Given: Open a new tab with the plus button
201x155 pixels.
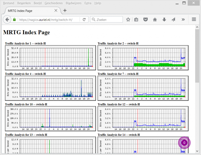Looking at the screenshot, I should [x=65, y=10].
